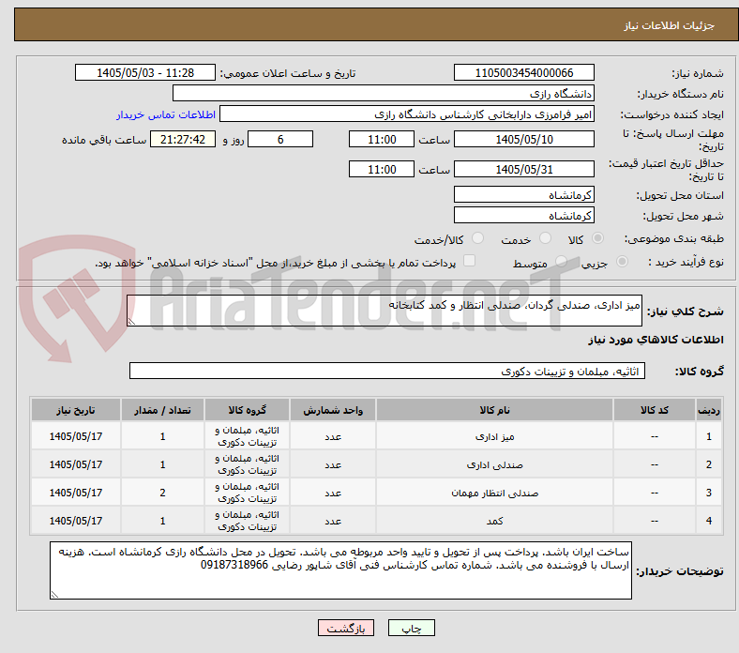Click the general description text area

(x=385, y=311)
